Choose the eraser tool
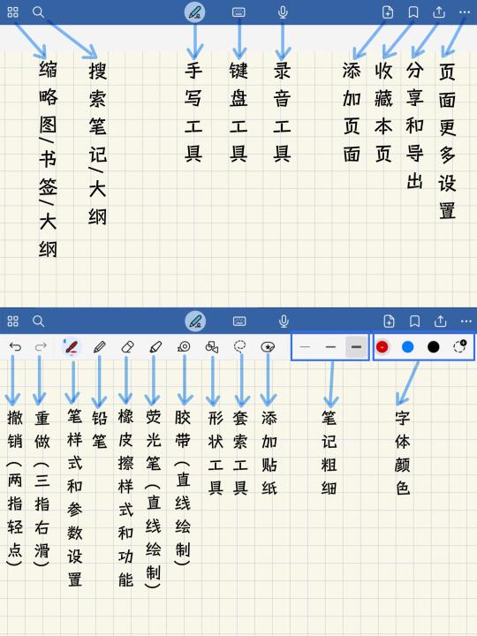Image resolution: width=477 pixels, height=636 pixels. (127, 347)
